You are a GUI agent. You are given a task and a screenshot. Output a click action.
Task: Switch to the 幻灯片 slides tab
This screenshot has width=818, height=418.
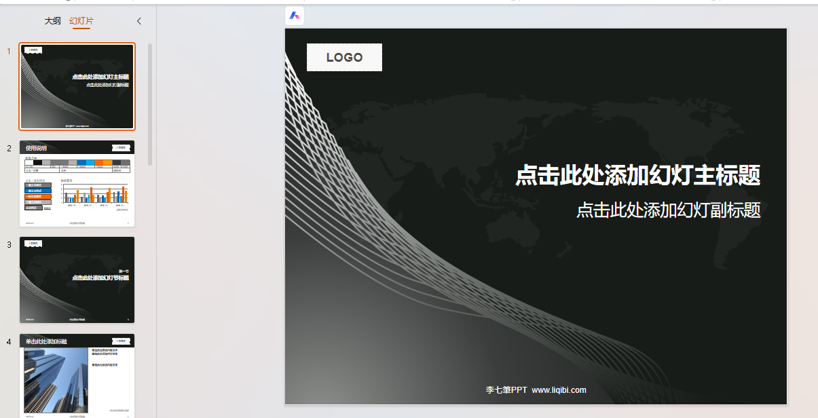(x=81, y=21)
